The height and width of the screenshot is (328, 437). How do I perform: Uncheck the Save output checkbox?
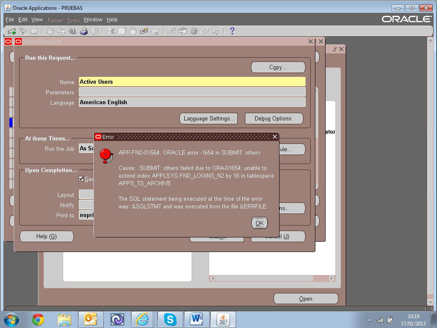coord(81,179)
